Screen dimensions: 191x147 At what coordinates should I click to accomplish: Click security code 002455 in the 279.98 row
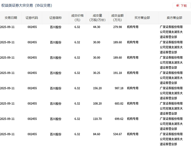pos(32,27)
